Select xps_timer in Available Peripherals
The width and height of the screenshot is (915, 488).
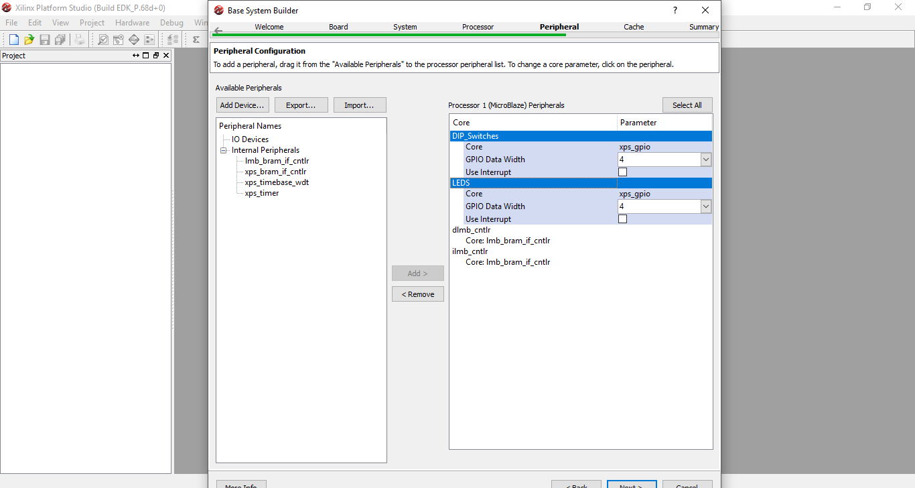[x=262, y=193]
